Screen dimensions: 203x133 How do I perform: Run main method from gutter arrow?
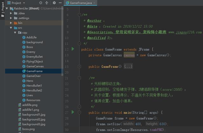[73, 112]
